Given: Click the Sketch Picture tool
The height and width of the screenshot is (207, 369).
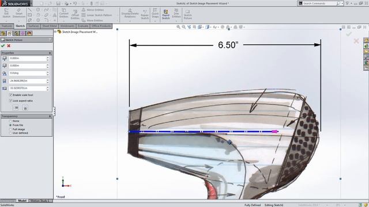Looking at the screenshot, I should click(187, 14).
